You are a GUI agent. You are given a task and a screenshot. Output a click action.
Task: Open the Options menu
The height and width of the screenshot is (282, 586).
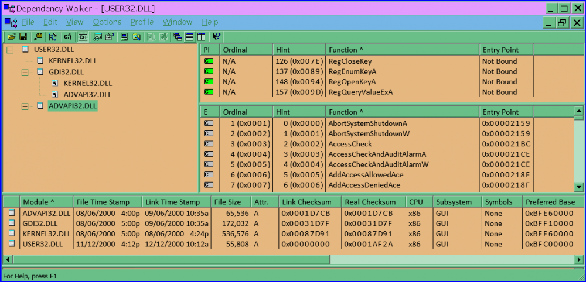click(107, 22)
